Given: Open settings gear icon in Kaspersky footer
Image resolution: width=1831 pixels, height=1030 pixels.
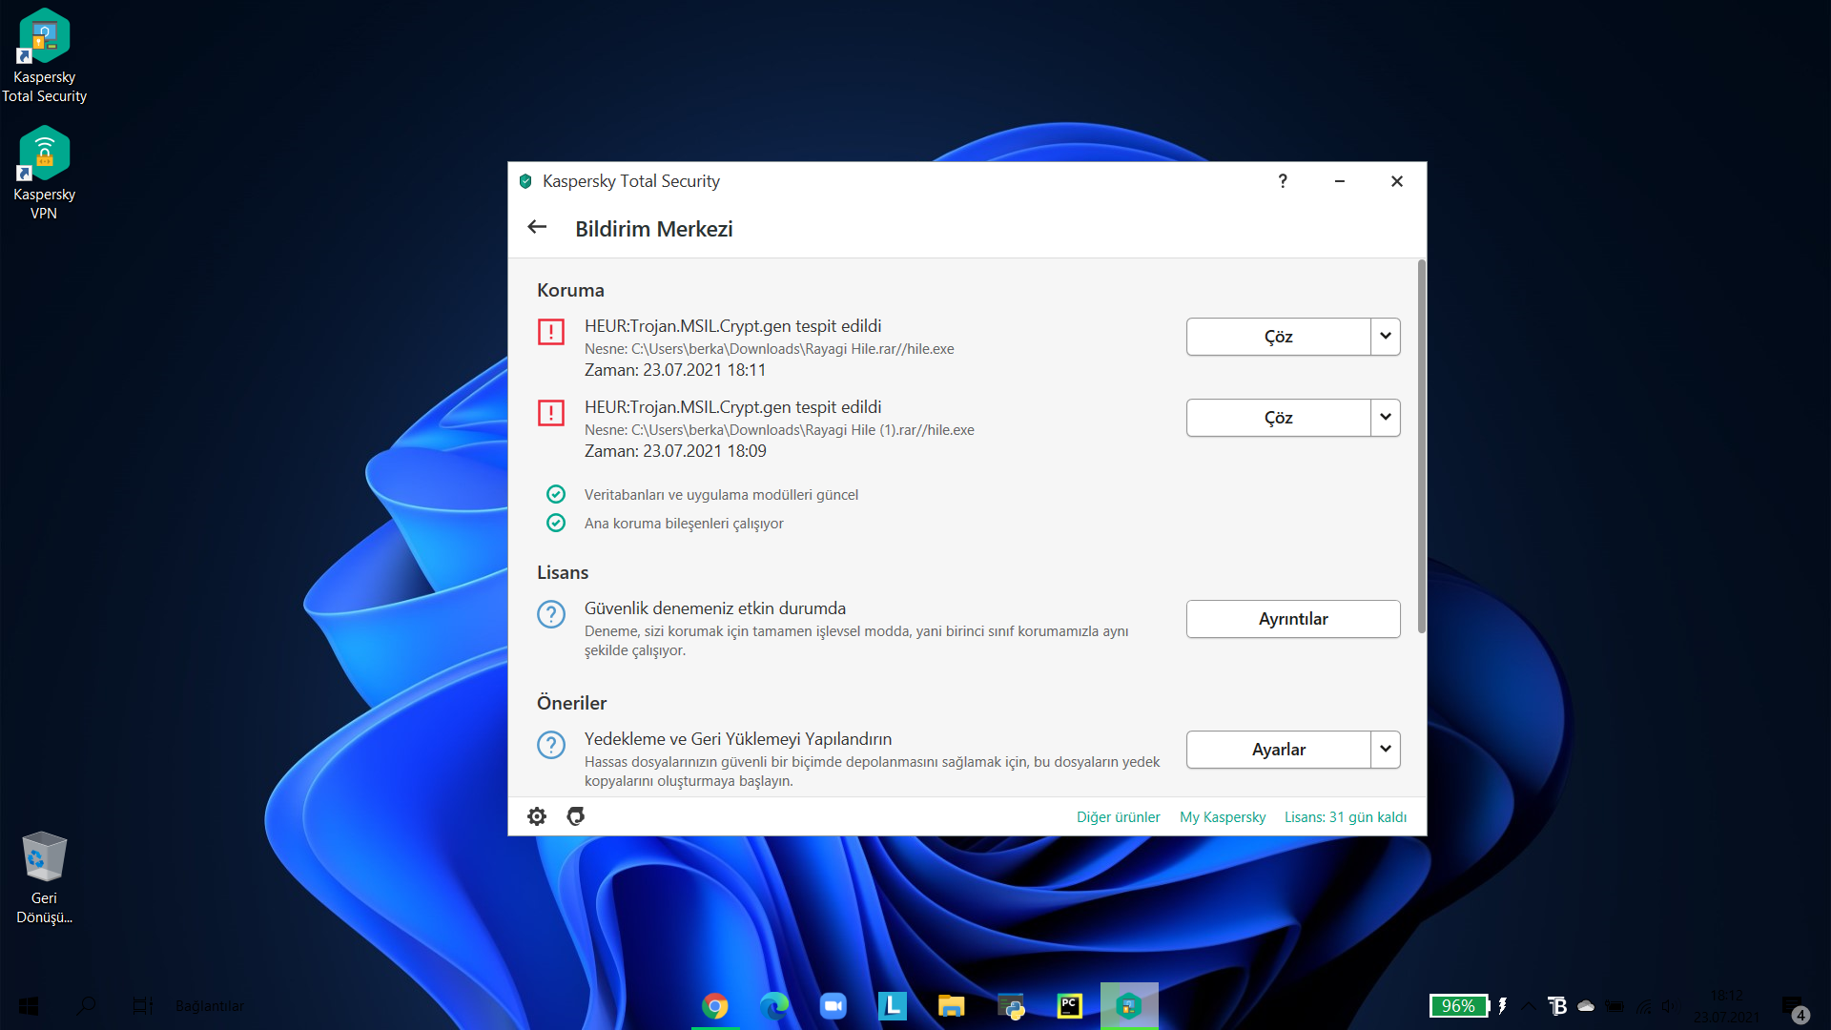Looking at the screenshot, I should point(537,816).
